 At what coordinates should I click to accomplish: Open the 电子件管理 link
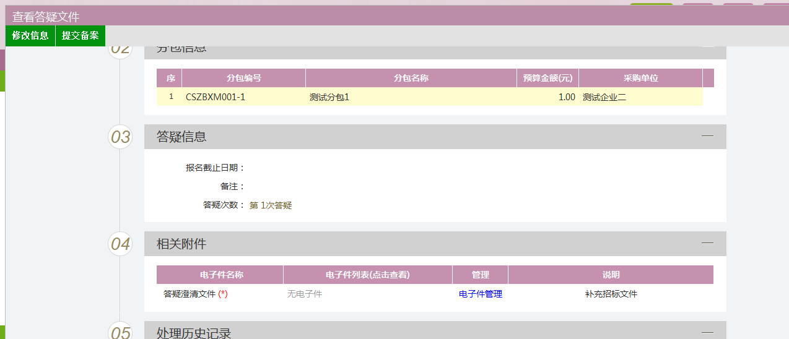pos(480,294)
